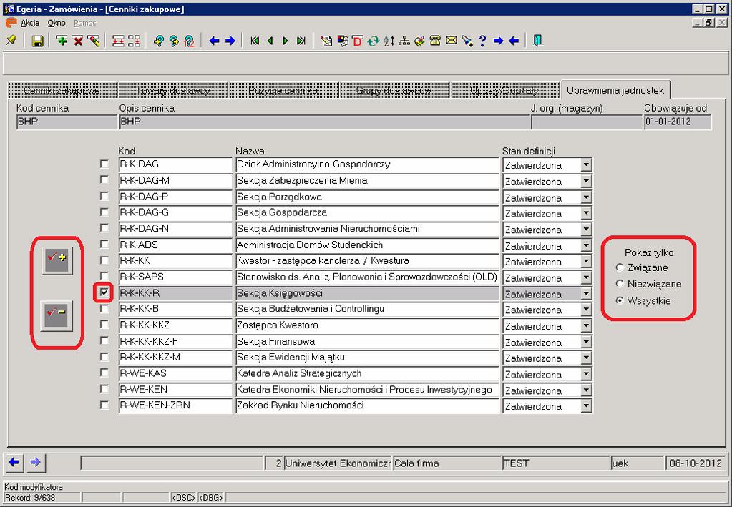Viewport: 732px width, 507px height.
Task: Open Stan definicji dropdown for R-K-DAG-N
Action: coord(586,230)
